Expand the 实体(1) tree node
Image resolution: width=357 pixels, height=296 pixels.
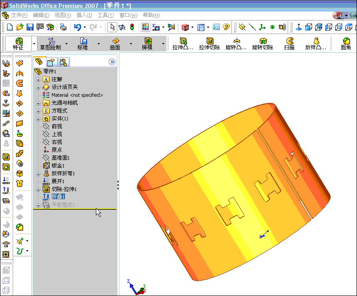pyautogui.click(x=38, y=119)
